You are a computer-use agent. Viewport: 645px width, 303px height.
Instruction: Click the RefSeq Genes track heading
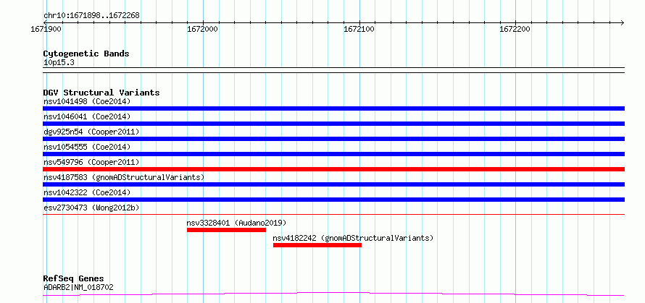pyautogui.click(x=74, y=279)
